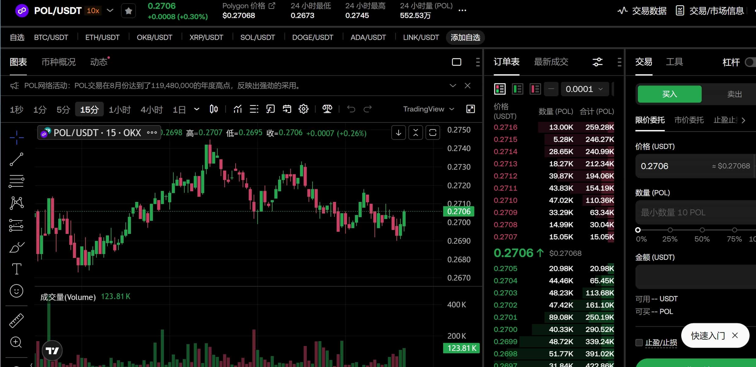Click the TradingView logo on chart

coord(52,351)
